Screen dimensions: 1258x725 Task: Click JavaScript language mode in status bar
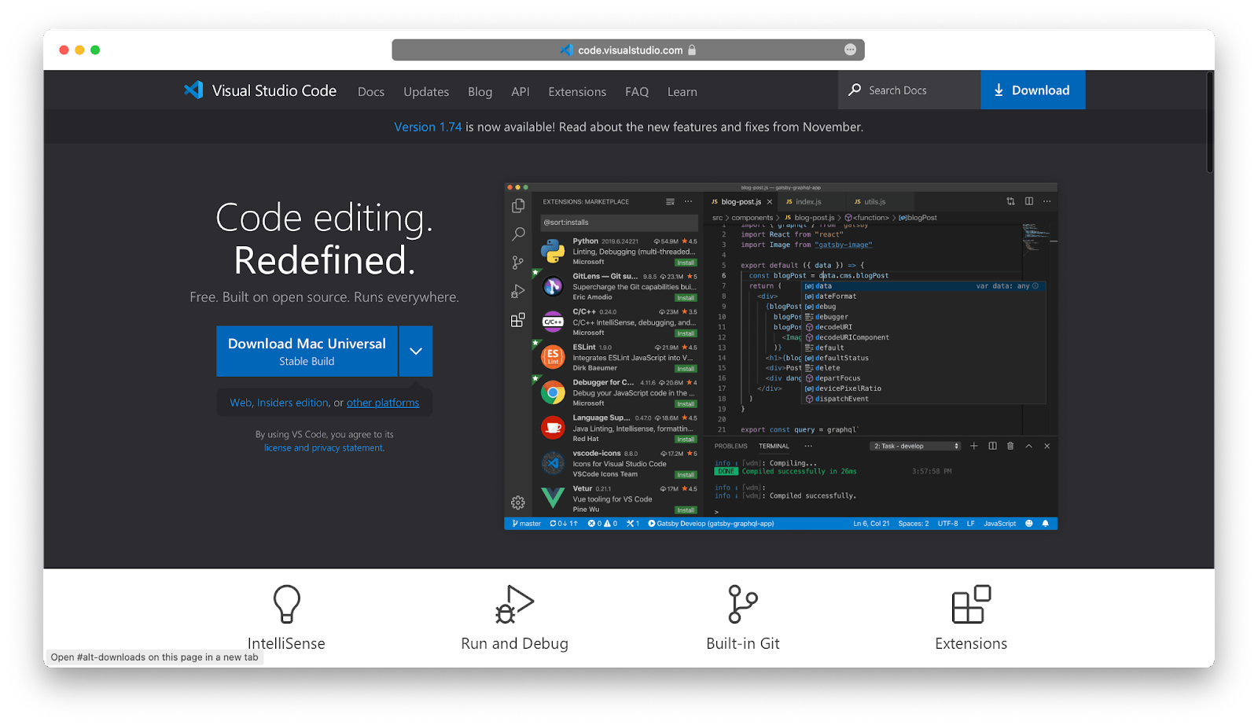(x=999, y=524)
